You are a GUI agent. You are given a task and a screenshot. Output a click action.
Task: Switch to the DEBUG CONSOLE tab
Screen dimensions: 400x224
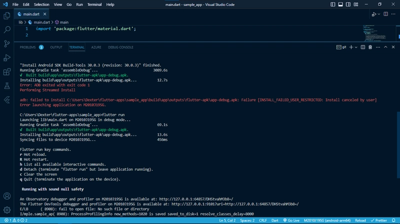click(x=120, y=47)
